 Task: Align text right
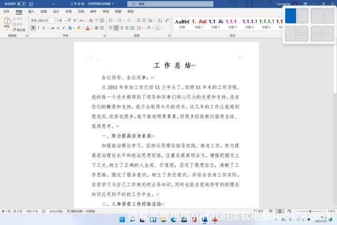tap(122, 28)
